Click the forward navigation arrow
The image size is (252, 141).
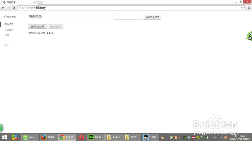tap(9, 8)
